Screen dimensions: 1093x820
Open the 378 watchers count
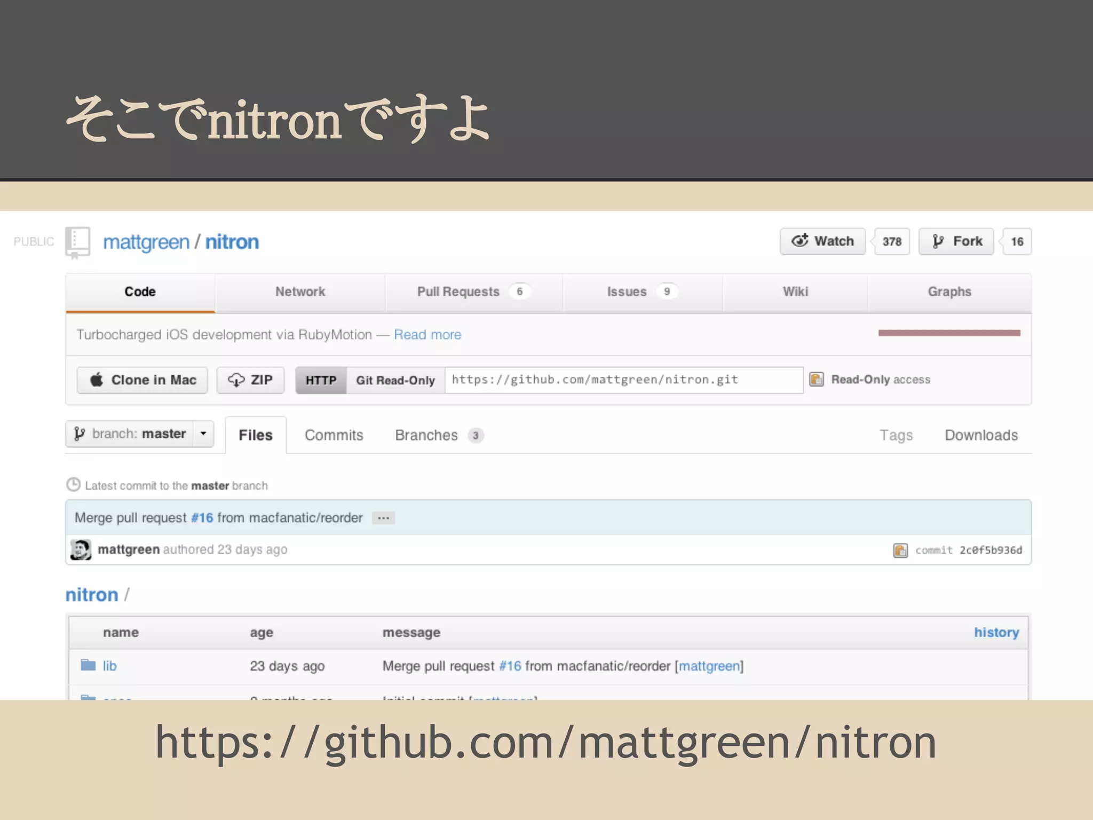point(892,241)
